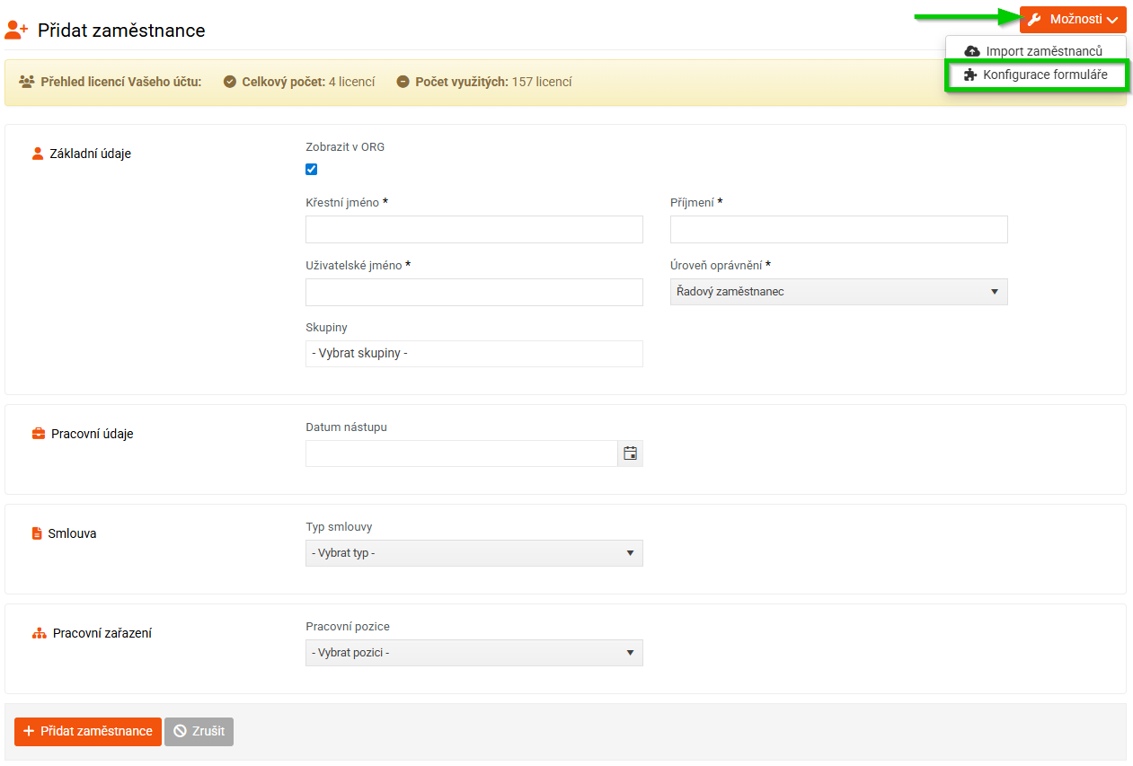
Task: Focus the Křestní jméno text field
Action: 474,229
